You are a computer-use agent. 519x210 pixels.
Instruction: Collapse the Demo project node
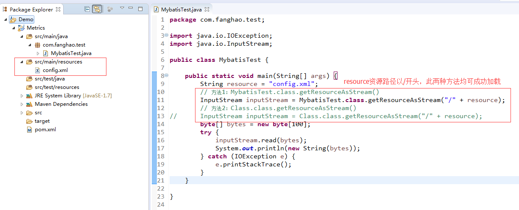[5, 19]
